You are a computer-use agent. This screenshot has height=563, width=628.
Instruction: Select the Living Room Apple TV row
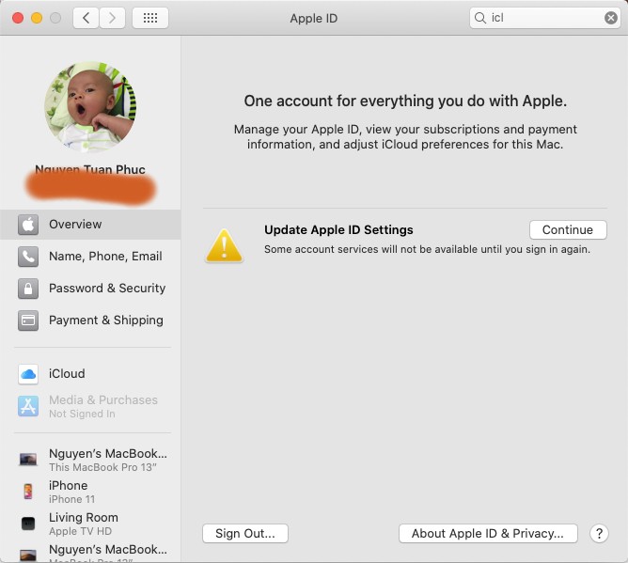tap(90, 524)
